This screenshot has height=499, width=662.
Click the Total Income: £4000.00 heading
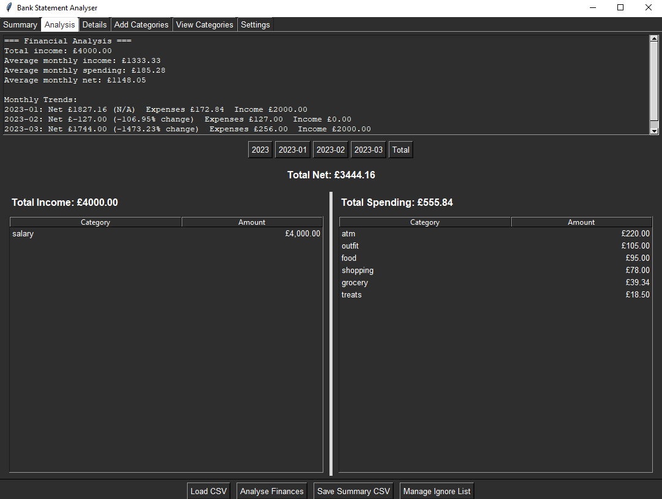(x=65, y=202)
